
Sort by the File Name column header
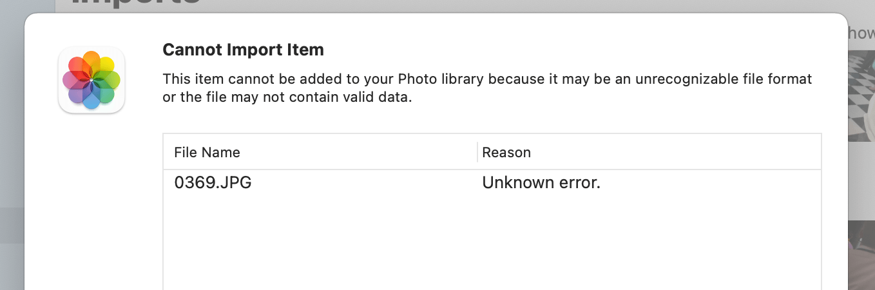(x=207, y=153)
